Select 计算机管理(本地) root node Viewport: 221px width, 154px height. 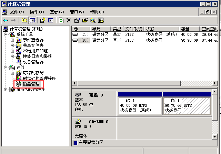26,29
